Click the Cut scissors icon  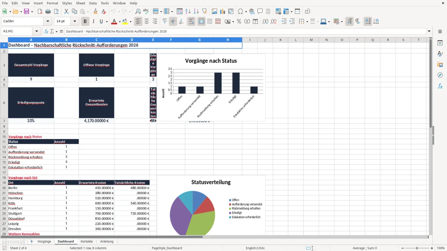pos(66,12)
